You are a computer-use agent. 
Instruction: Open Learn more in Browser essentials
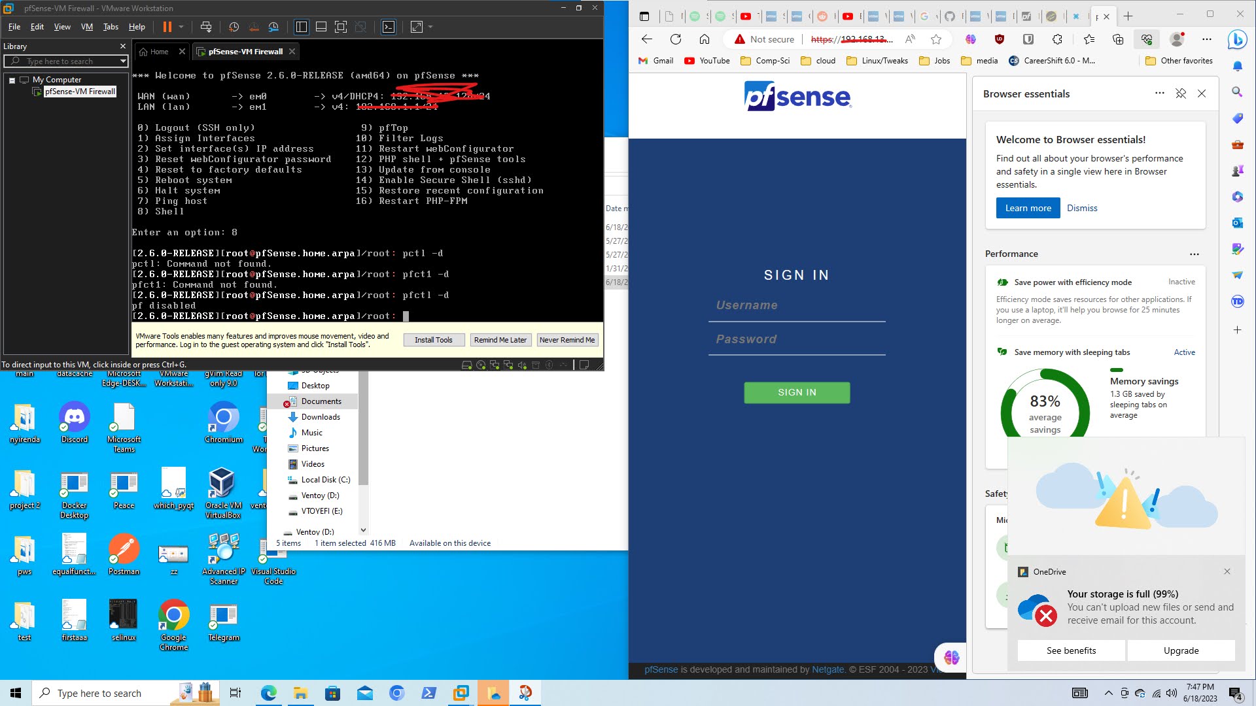click(x=1027, y=208)
